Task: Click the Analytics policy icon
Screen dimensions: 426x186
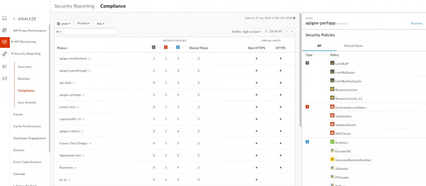Action: [332, 142]
